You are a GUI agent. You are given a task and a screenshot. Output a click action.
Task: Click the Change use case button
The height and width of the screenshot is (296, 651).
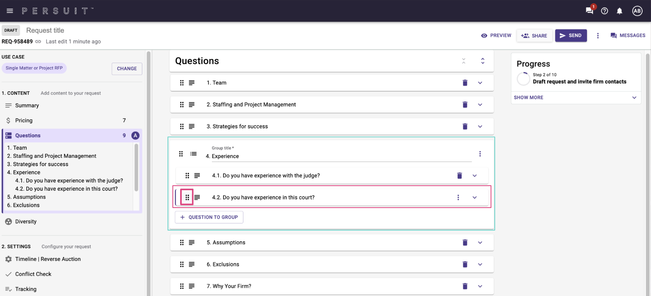tap(127, 69)
